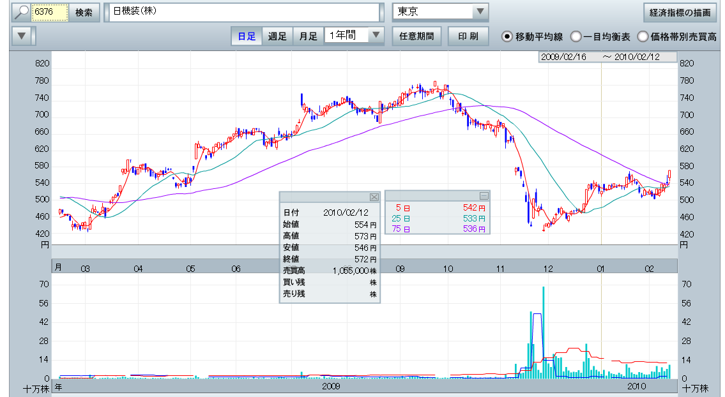This screenshot has height=397, width=725.
Task: Click the 経済指標の描画 button
Action: [x=679, y=12]
